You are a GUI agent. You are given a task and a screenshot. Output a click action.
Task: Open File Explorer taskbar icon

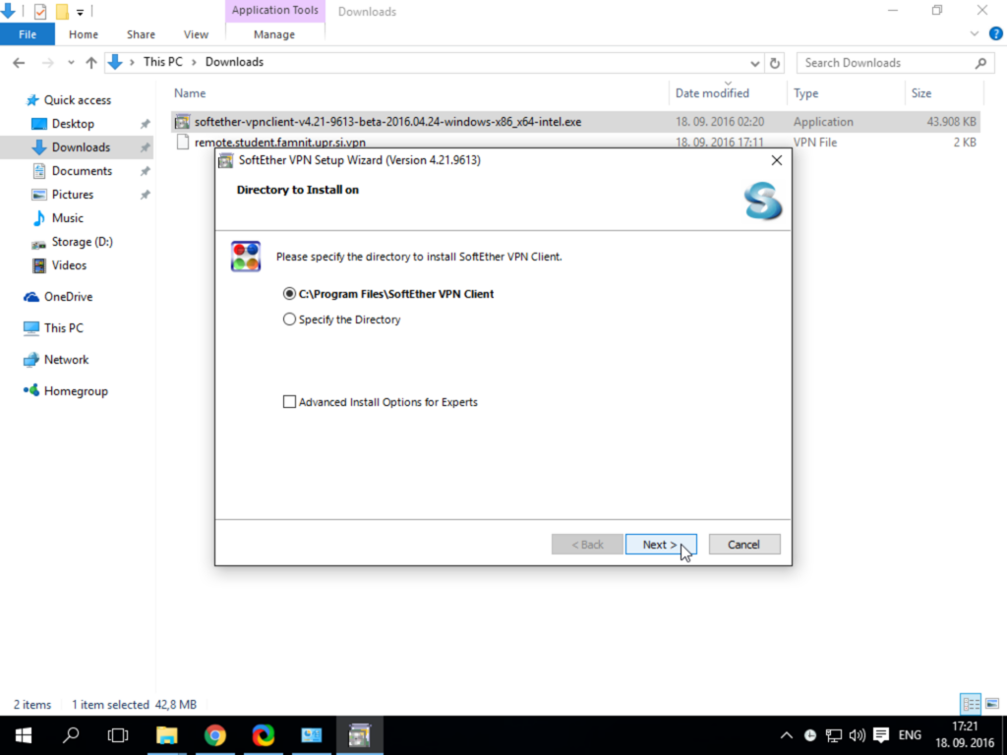click(167, 735)
